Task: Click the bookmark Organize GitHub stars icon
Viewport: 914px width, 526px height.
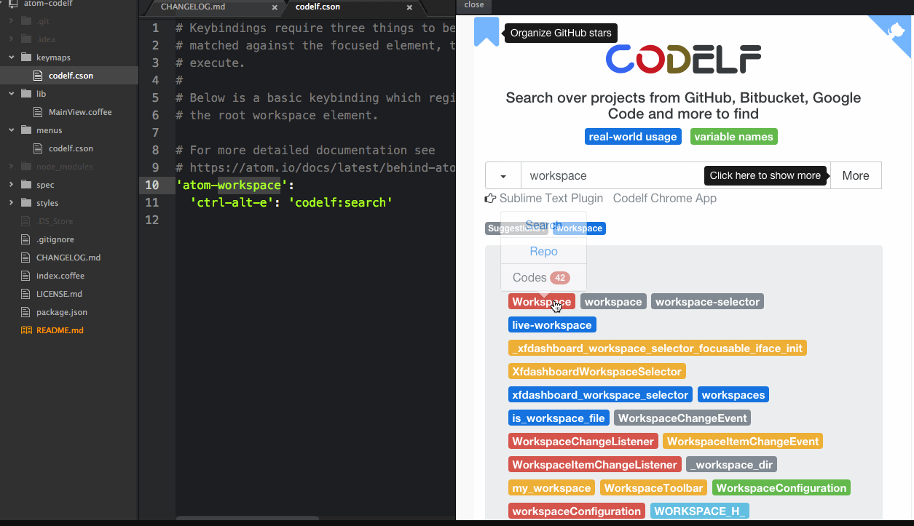Action: coord(486,31)
